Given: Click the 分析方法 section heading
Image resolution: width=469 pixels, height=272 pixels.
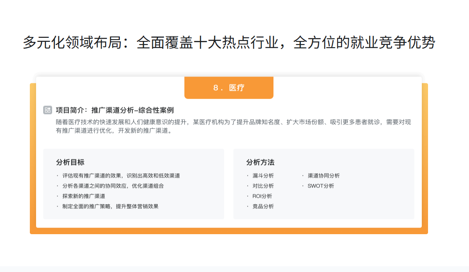Looking at the screenshot, I should (x=260, y=162).
